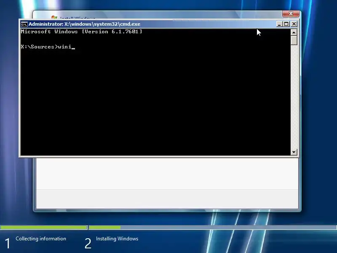The width and height of the screenshot is (337, 253).
Task: Maximize the command prompt window
Action: (286, 24)
